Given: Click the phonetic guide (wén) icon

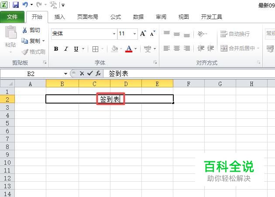Looking at the screenshot, I should [x=148, y=49].
